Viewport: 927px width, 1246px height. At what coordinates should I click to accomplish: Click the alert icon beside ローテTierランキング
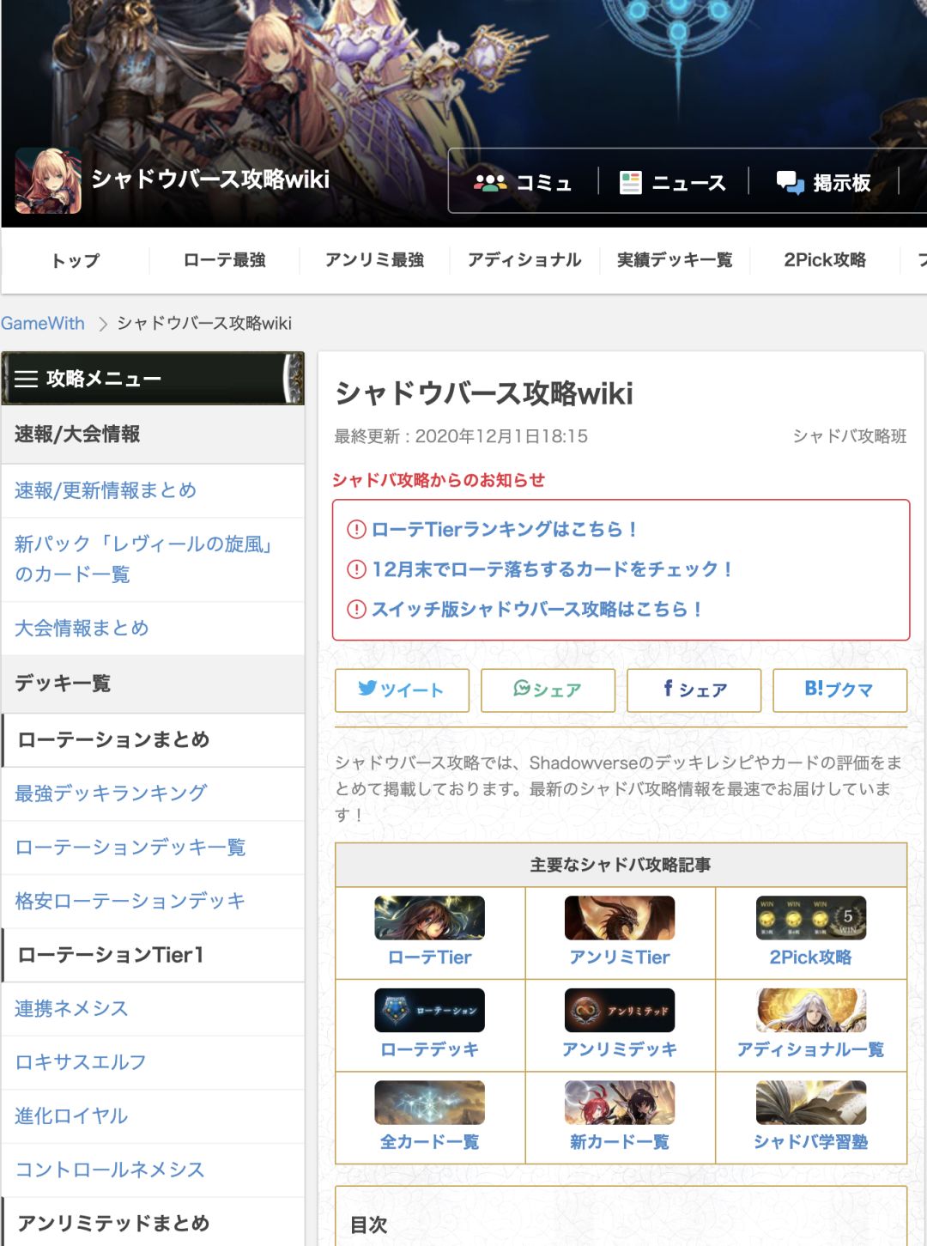[356, 530]
